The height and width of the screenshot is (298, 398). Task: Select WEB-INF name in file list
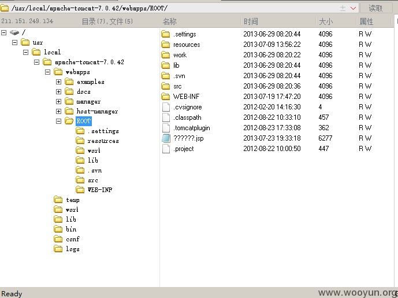[187, 97]
